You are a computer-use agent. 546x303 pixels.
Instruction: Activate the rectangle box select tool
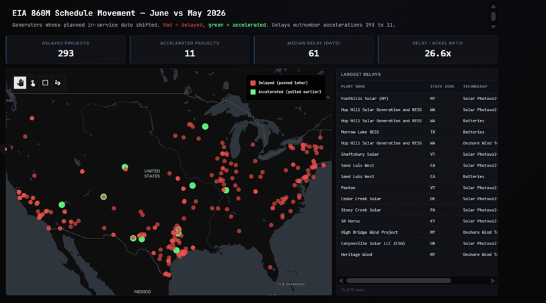pos(45,83)
